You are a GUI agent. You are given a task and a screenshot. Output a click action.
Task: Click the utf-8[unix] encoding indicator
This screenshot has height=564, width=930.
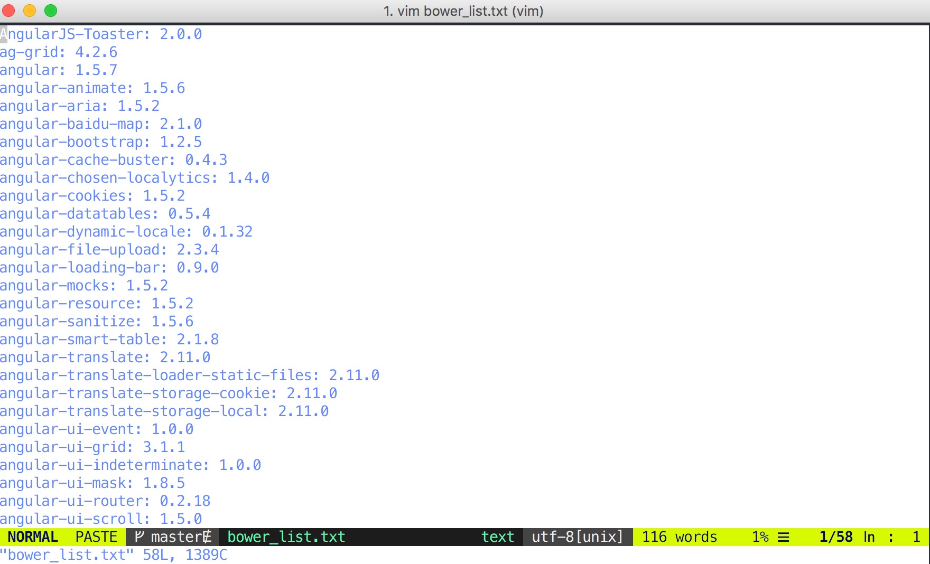pos(578,537)
